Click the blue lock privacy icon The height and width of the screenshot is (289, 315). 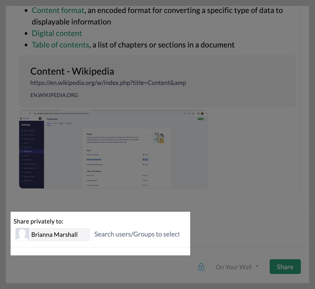[x=201, y=267]
